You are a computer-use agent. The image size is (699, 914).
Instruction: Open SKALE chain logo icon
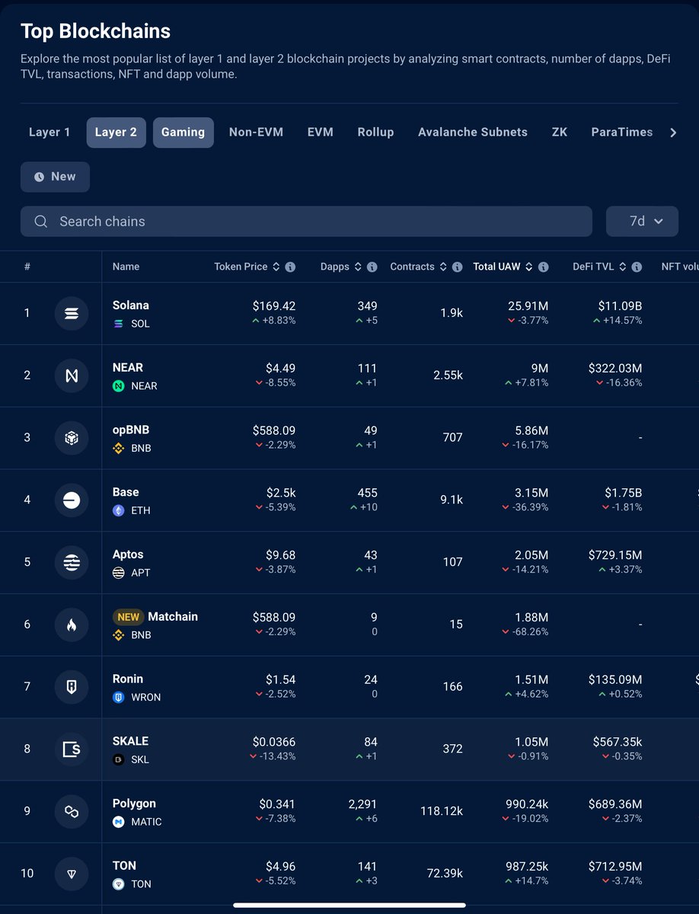pyautogui.click(x=72, y=749)
